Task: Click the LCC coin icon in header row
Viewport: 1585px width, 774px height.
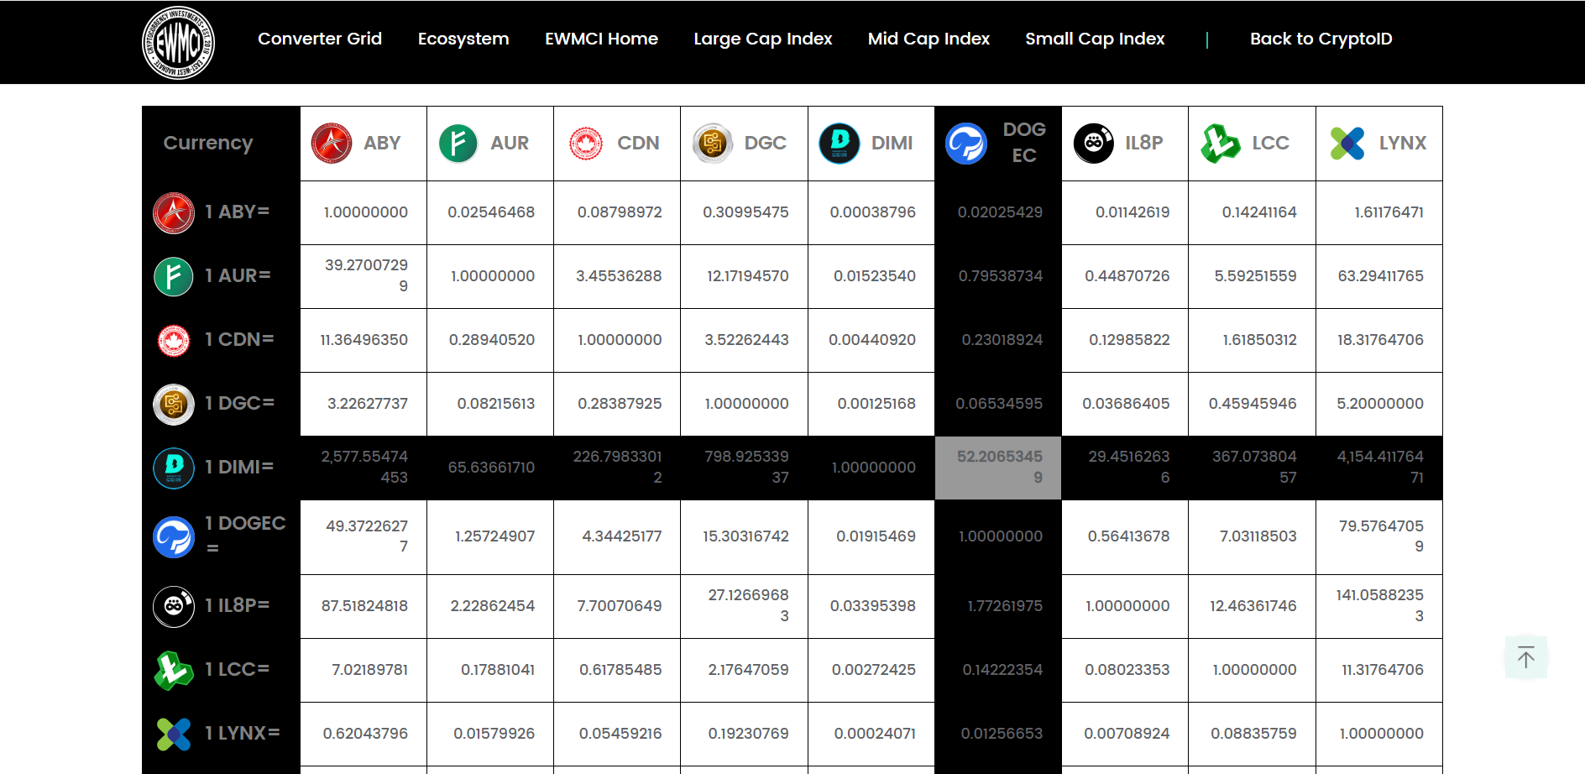Action: click(x=1221, y=143)
